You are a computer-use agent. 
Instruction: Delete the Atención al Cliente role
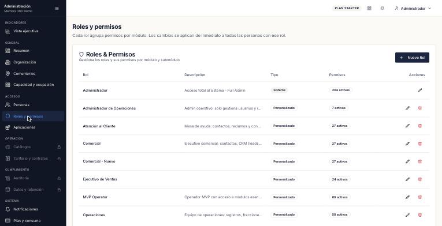(x=419, y=126)
